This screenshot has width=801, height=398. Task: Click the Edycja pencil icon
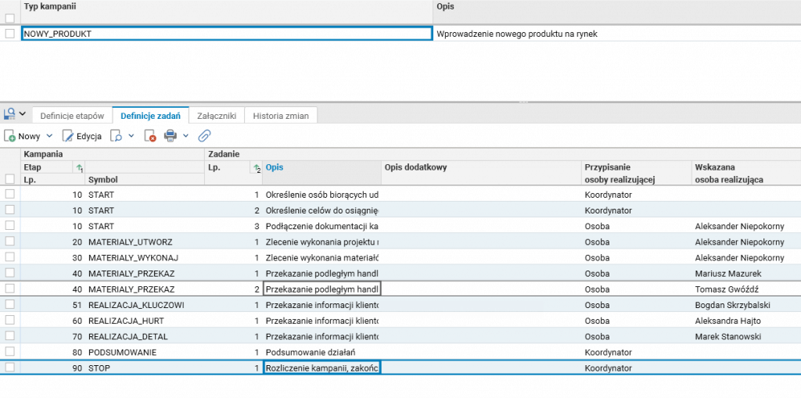(x=67, y=136)
